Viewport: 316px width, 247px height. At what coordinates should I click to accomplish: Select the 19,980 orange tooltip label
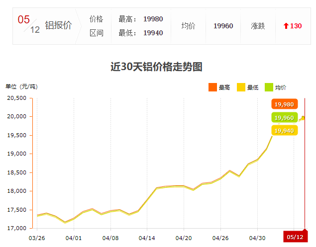[284, 104]
